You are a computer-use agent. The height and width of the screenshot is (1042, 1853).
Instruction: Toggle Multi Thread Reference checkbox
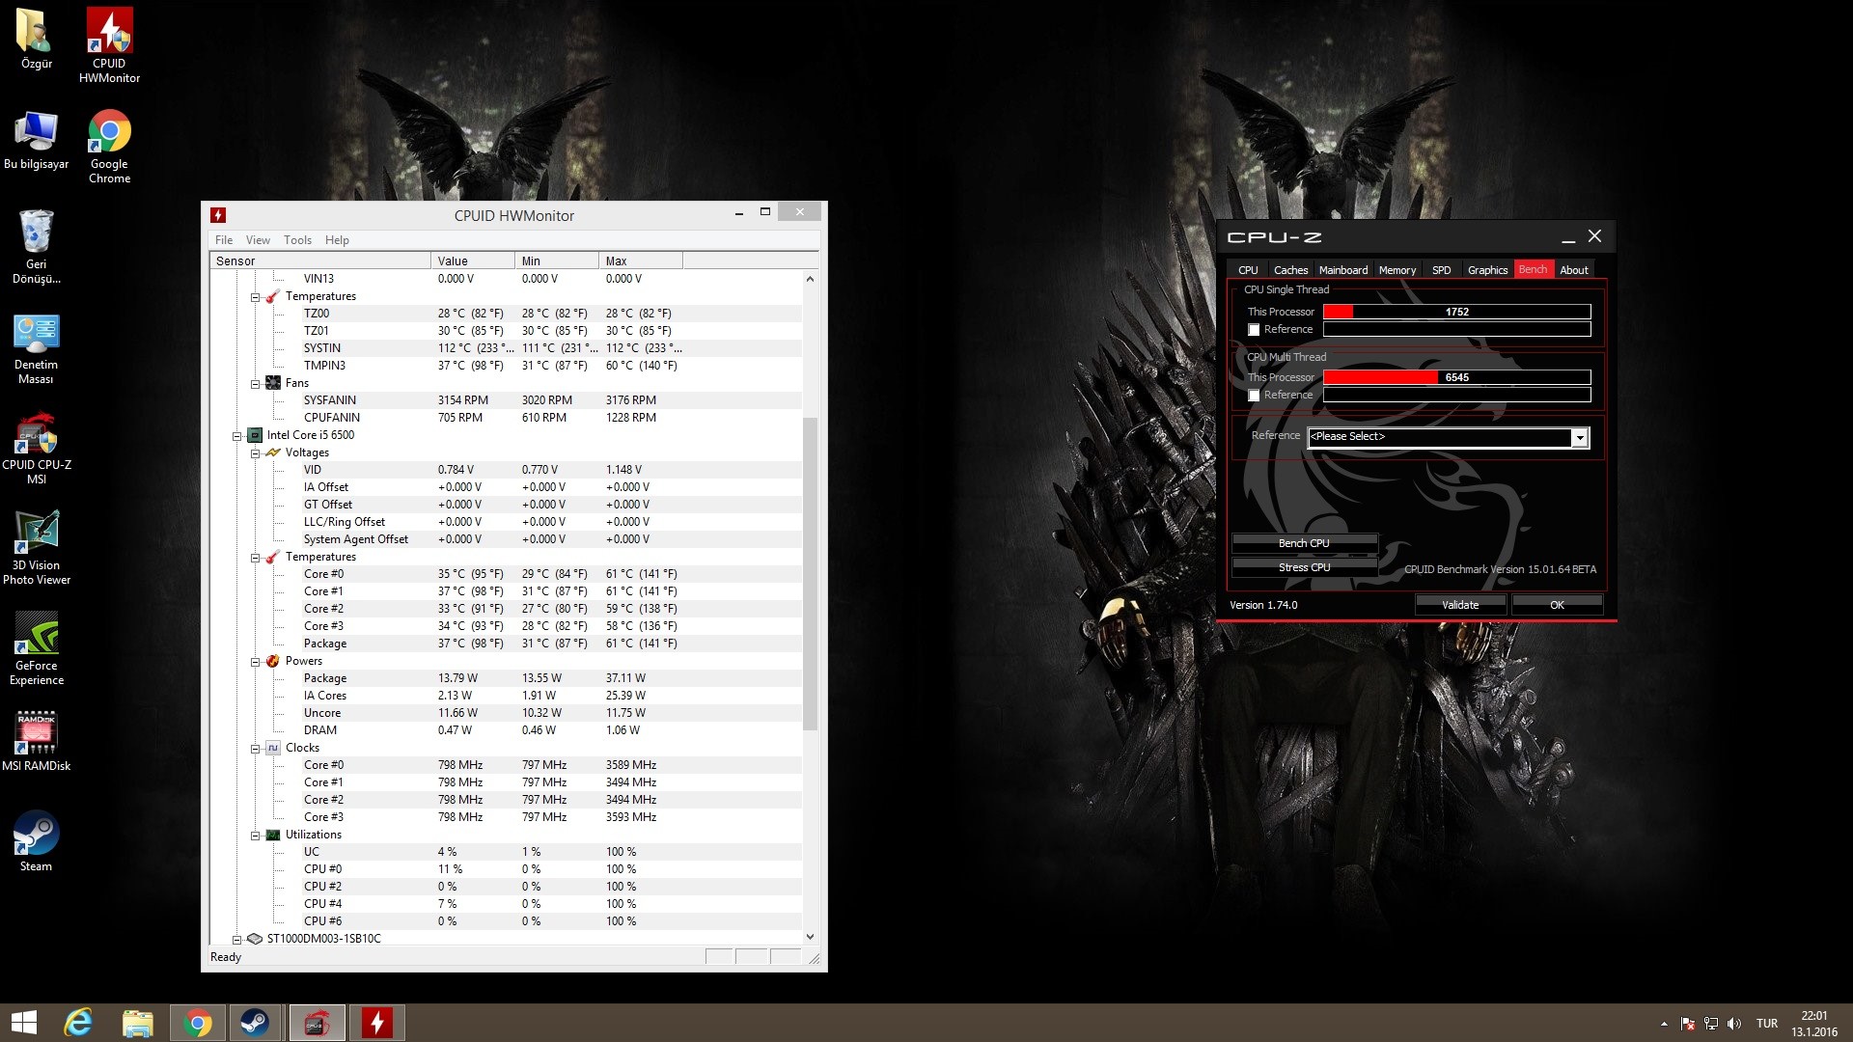coord(1254,396)
